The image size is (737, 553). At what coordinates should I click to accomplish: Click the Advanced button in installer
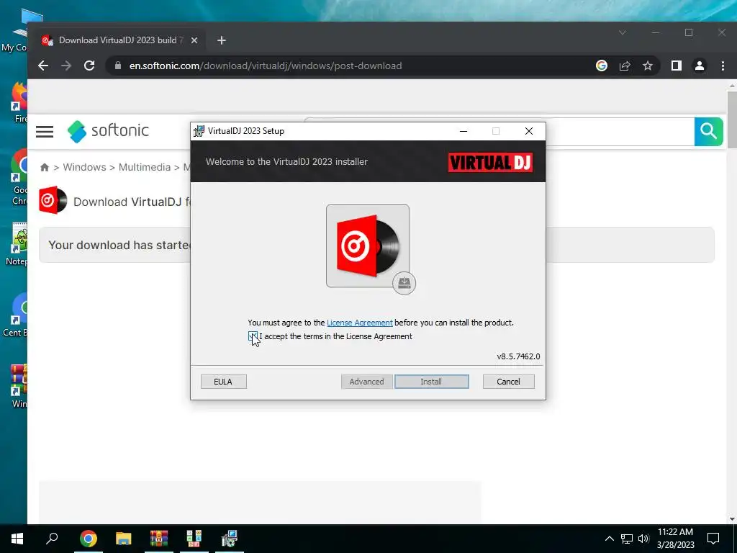pos(366,382)
